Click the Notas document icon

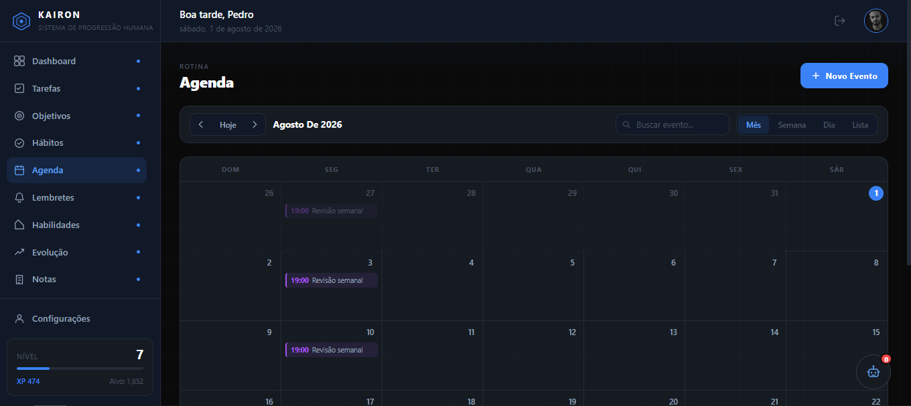pyautogui.click(x=19, y=280)
